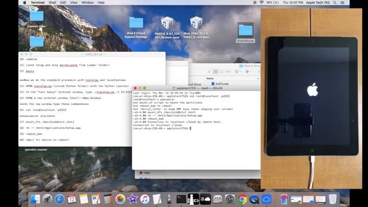Select the iPad 4 iCloud Bypass Package folder
368x207 pixels.
pyautogui.click(x=136, y=28)
